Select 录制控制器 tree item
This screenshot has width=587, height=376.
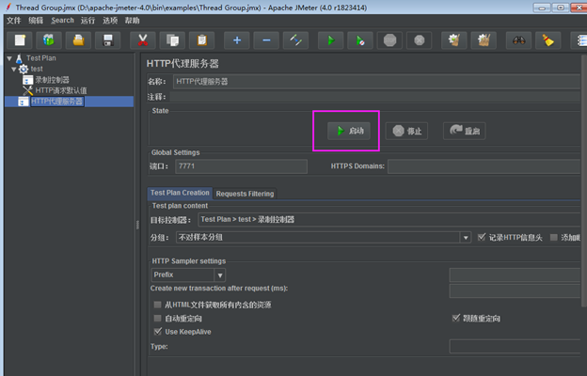tap(52, 80)
